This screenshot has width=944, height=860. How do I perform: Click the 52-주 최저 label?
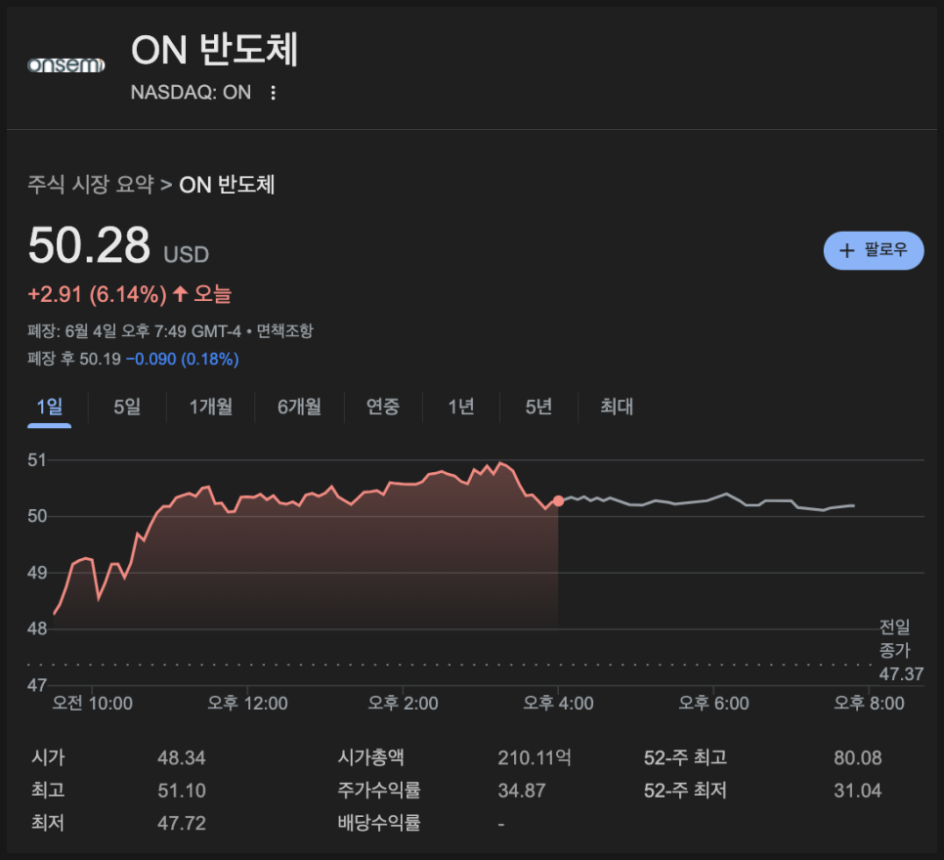tap(685, 791)
